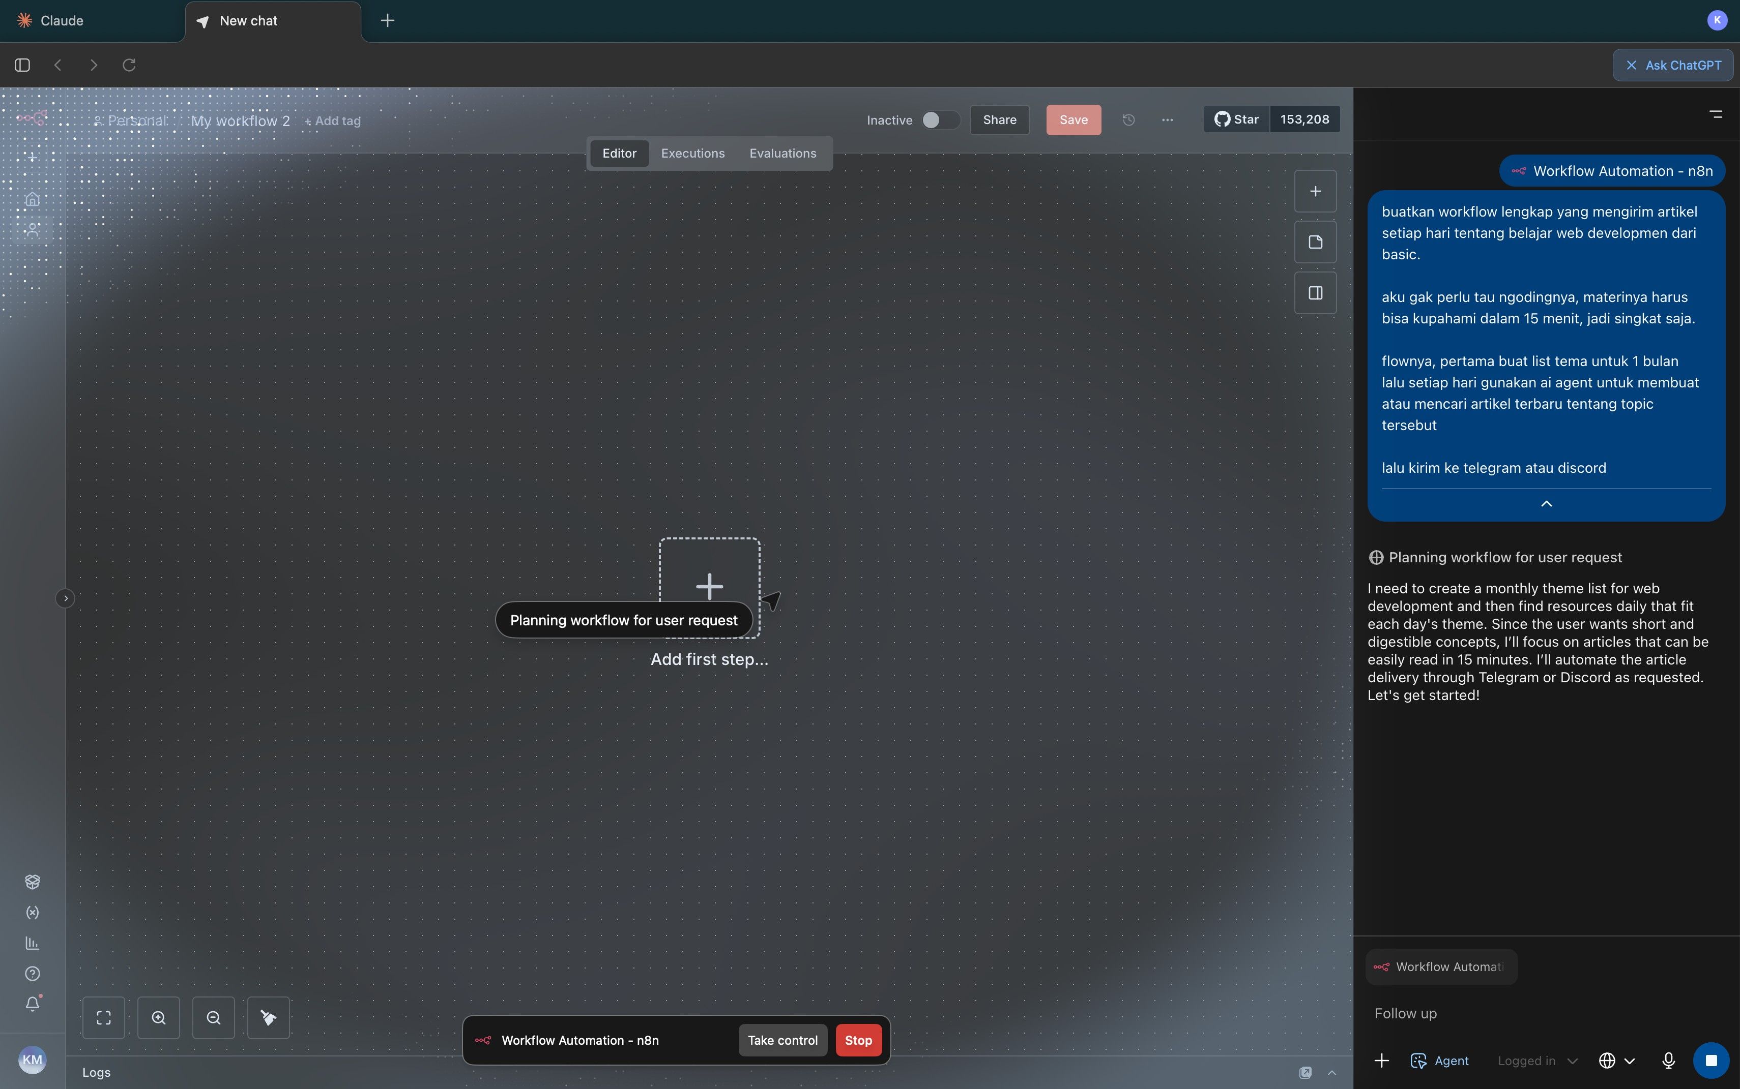
Task: Select the Claude browser tab
Action: [x=92, y=21]
